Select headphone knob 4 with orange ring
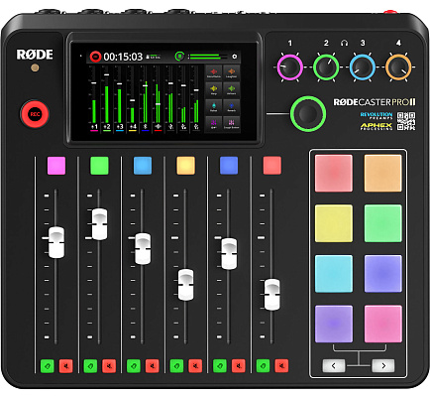The height and width of the screenshot is (397, 430). (398, 67)
